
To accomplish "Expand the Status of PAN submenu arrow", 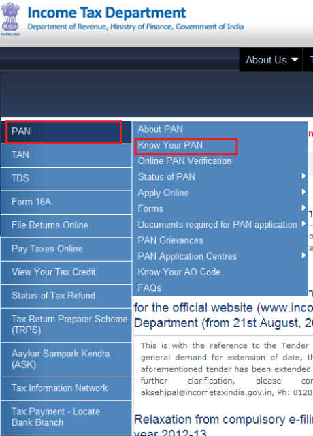I will point(303,176).
